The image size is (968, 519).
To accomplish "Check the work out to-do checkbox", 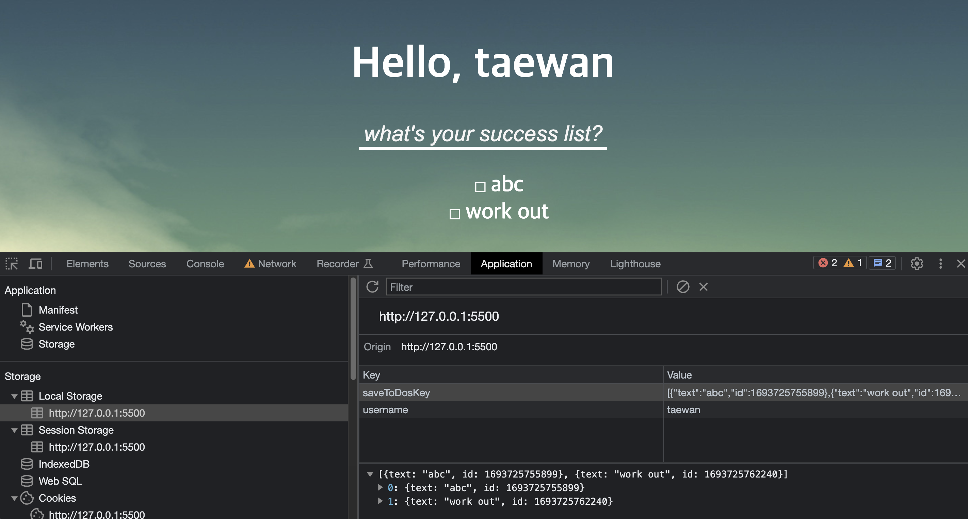I will coord(455,214).
